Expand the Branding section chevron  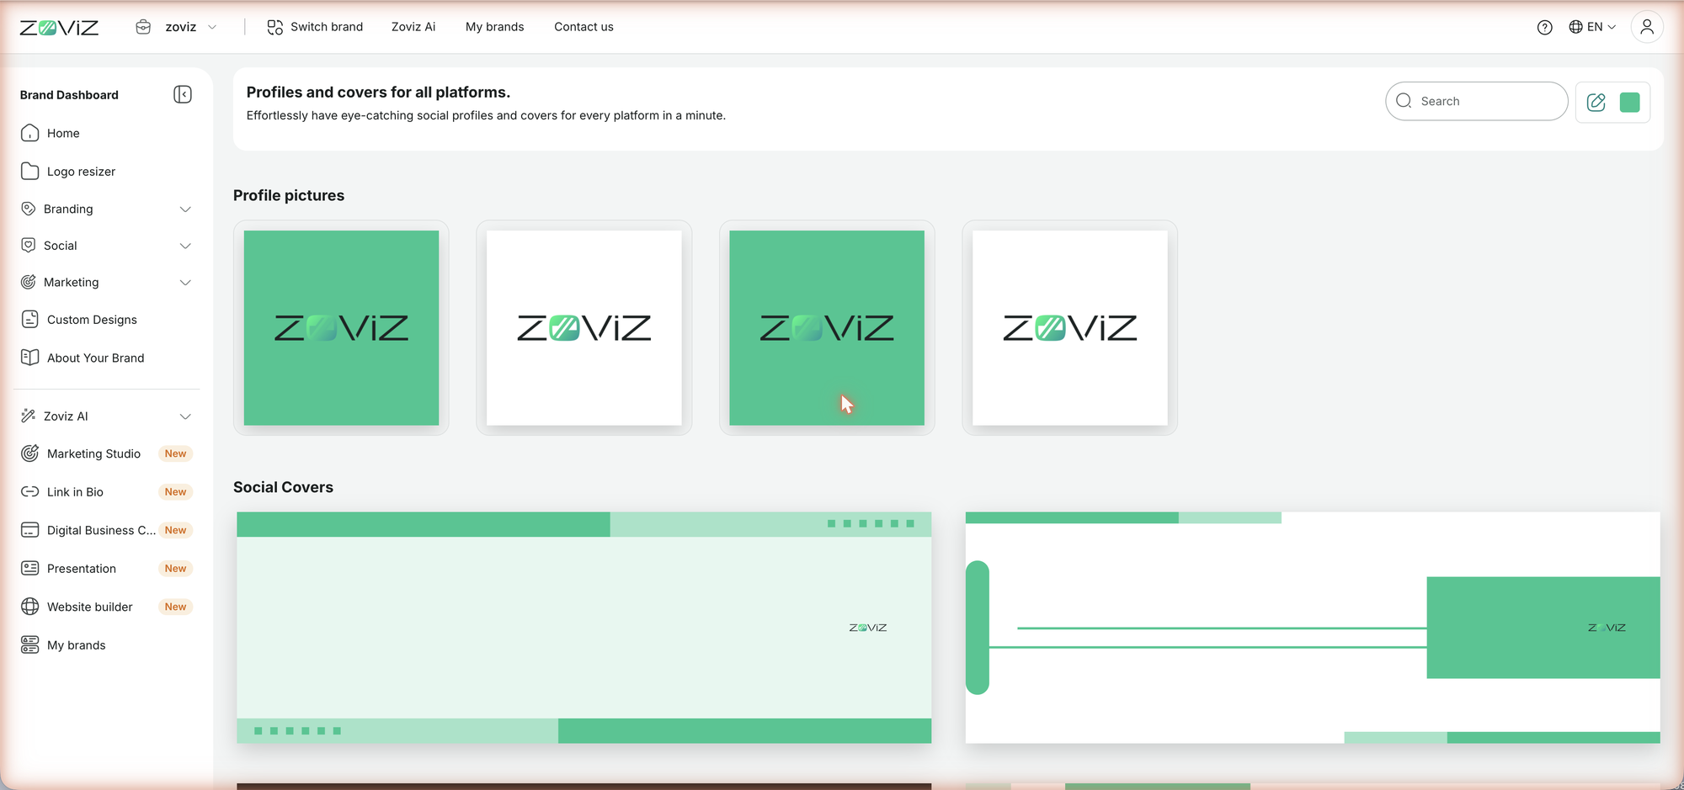185,209
